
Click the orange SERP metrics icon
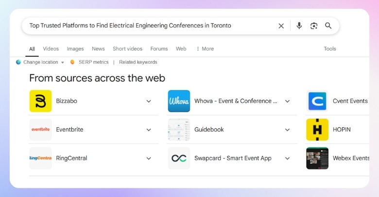pos(72,62)
